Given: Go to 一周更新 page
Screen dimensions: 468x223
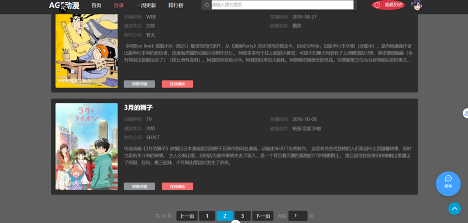Looking at the screenshot, I should 146,5.
